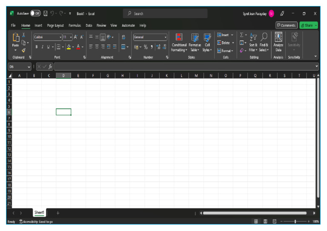Toggle Bold formatting

37,47
